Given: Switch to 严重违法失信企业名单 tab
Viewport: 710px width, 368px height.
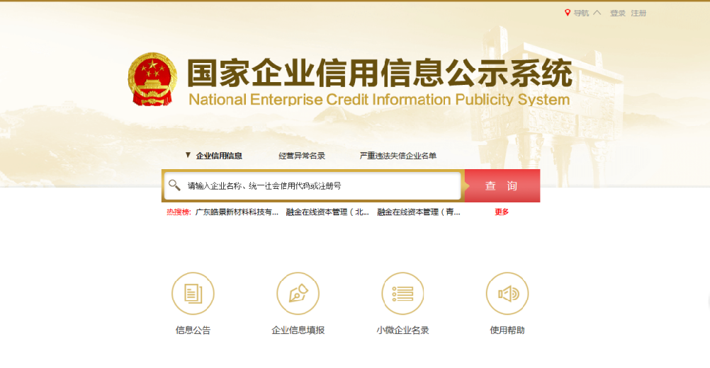Looking at the screenshot, I should (x=398, y=156).
